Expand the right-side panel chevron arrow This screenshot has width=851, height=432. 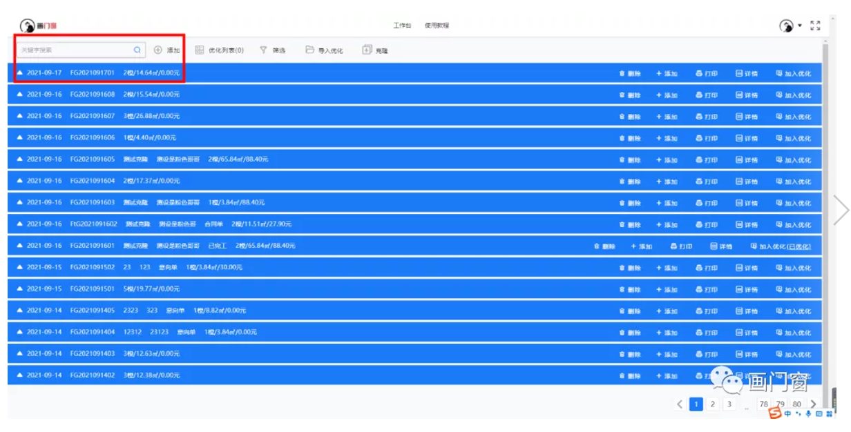click(x=840, y=210)
